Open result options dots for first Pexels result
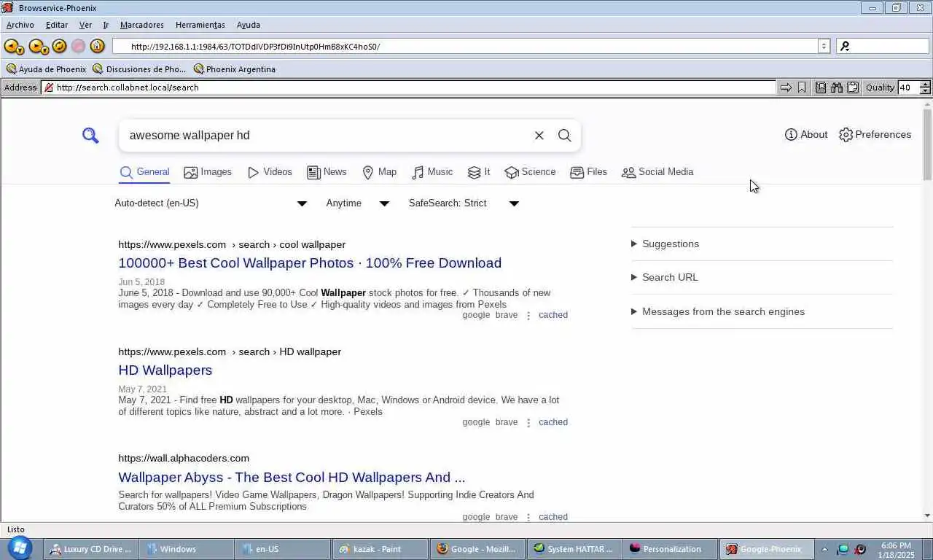933x560 pixels. [x=528, y=316]
